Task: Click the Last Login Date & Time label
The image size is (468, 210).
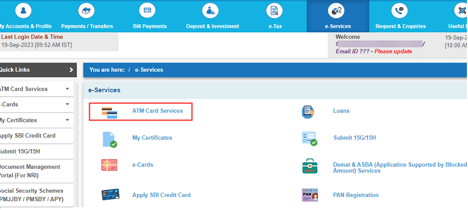Action: [x=32, y=37]
